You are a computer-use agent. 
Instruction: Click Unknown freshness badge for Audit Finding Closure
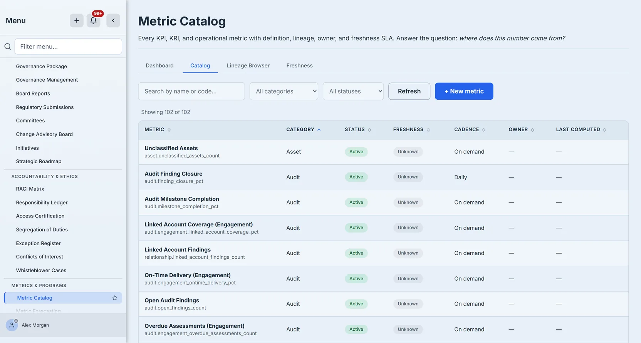tap(408, 177)
